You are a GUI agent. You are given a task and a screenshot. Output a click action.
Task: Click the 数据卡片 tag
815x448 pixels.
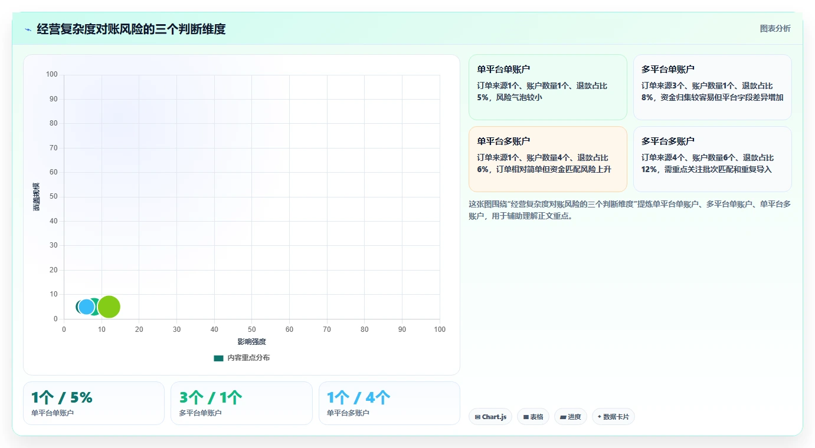(x=613, y=417)
